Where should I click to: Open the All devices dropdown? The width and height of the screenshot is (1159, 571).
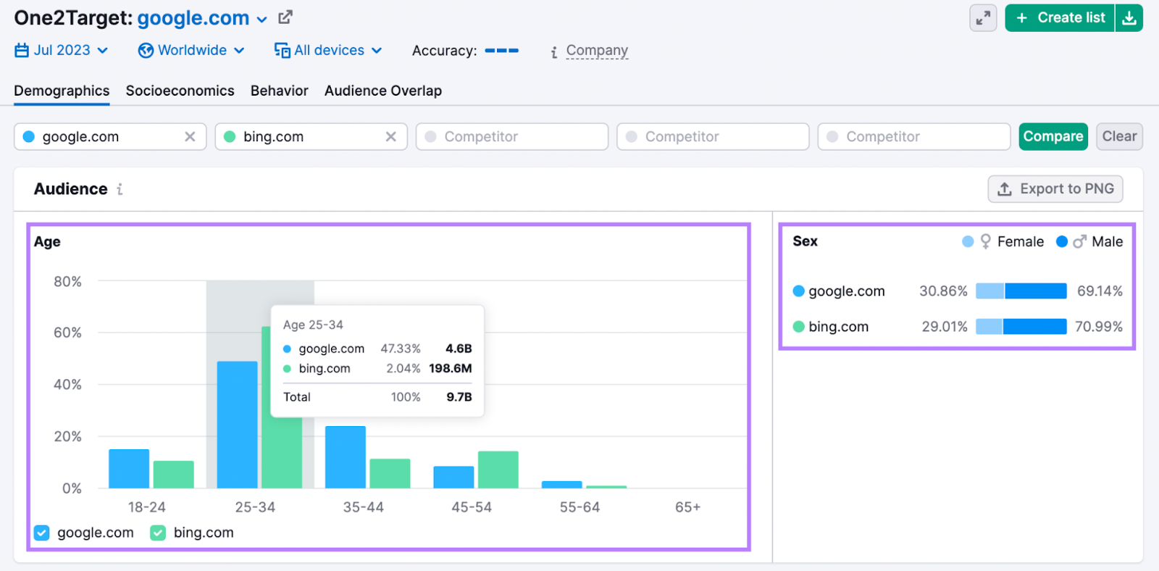click(x=328, y=50)
